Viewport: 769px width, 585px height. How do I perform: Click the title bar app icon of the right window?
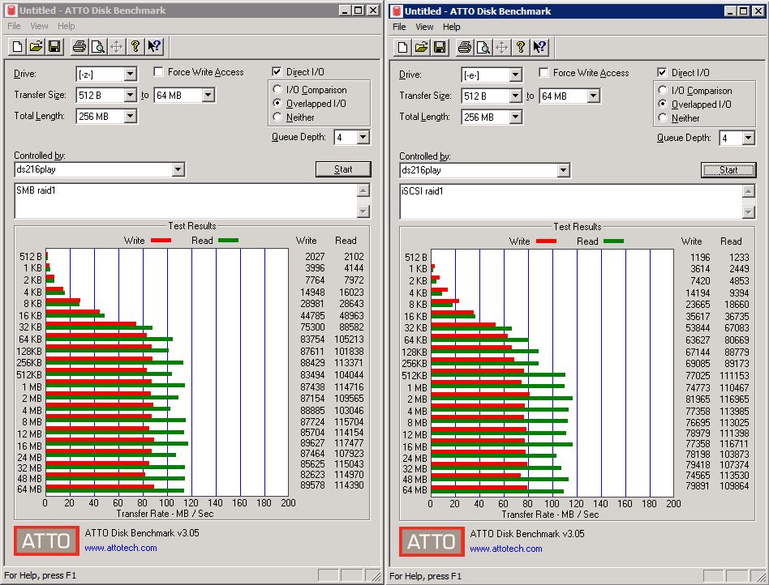(397, 11)
